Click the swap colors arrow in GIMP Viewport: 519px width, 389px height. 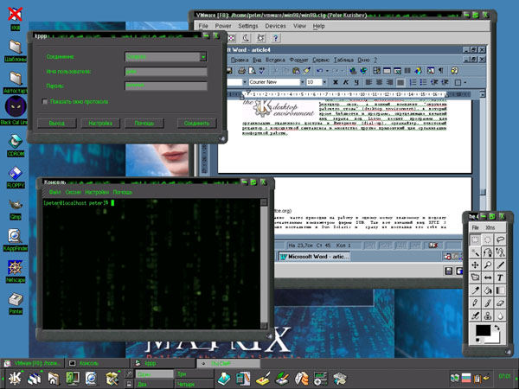pos(497,328)
